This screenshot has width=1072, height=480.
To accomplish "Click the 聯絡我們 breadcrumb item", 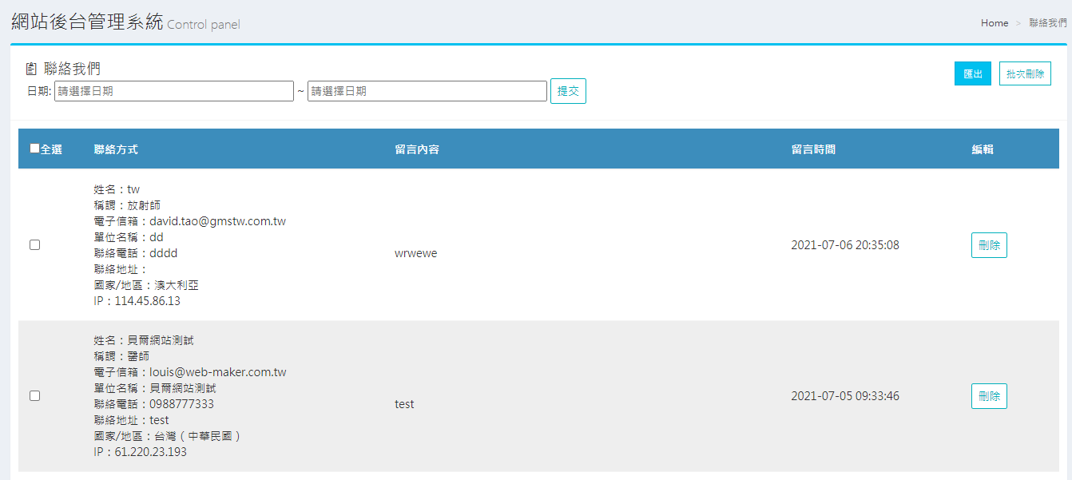I will point(1047,23).
